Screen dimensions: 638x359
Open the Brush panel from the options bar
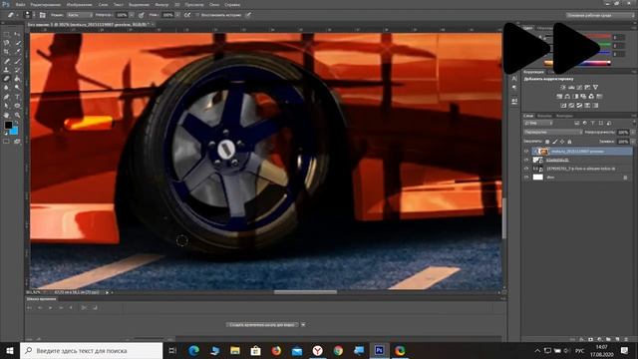point(43,15)
